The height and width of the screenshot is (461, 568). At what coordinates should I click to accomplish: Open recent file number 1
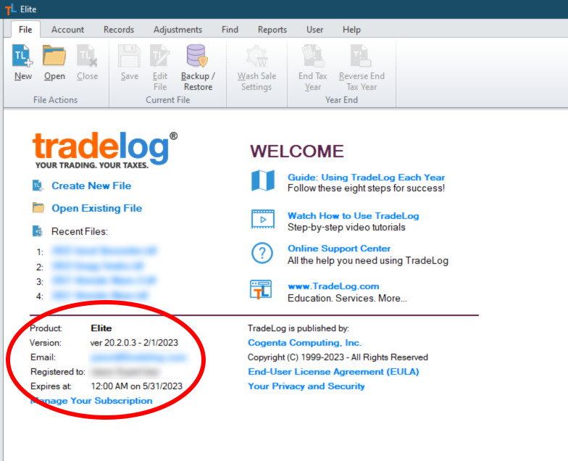coord(104,251)
